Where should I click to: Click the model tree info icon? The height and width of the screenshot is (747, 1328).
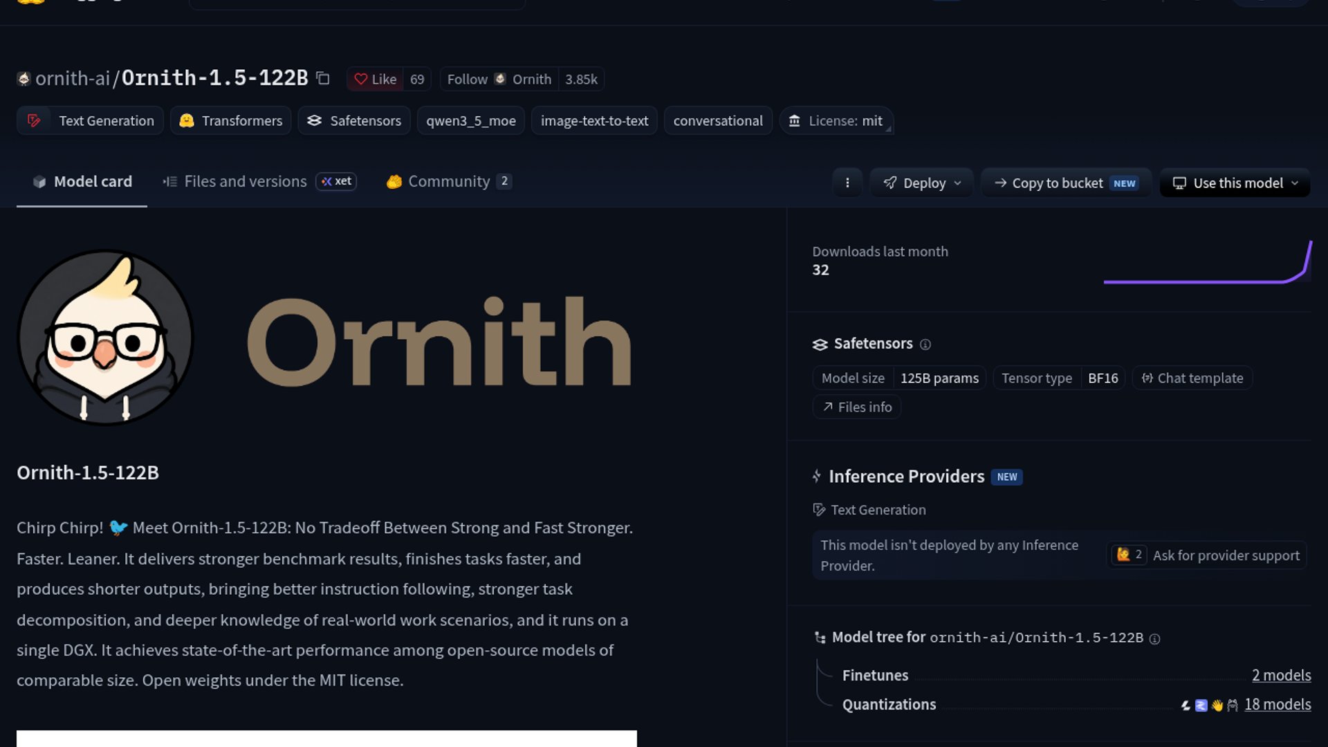click(1154, 639)
